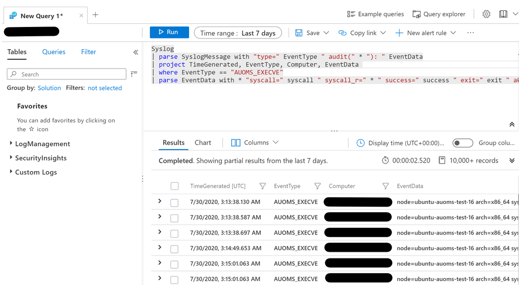Image resolution: width=519 pixels, height=285 pixels.
Task: Collapse the side panel with double chevron
Action: (x=136, y=52)
